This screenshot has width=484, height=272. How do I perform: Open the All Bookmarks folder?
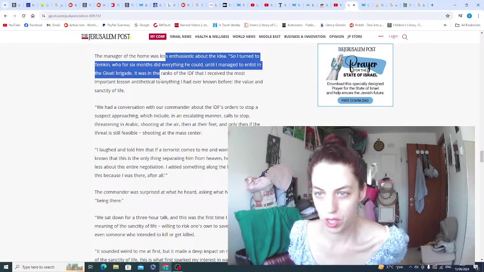468,25
